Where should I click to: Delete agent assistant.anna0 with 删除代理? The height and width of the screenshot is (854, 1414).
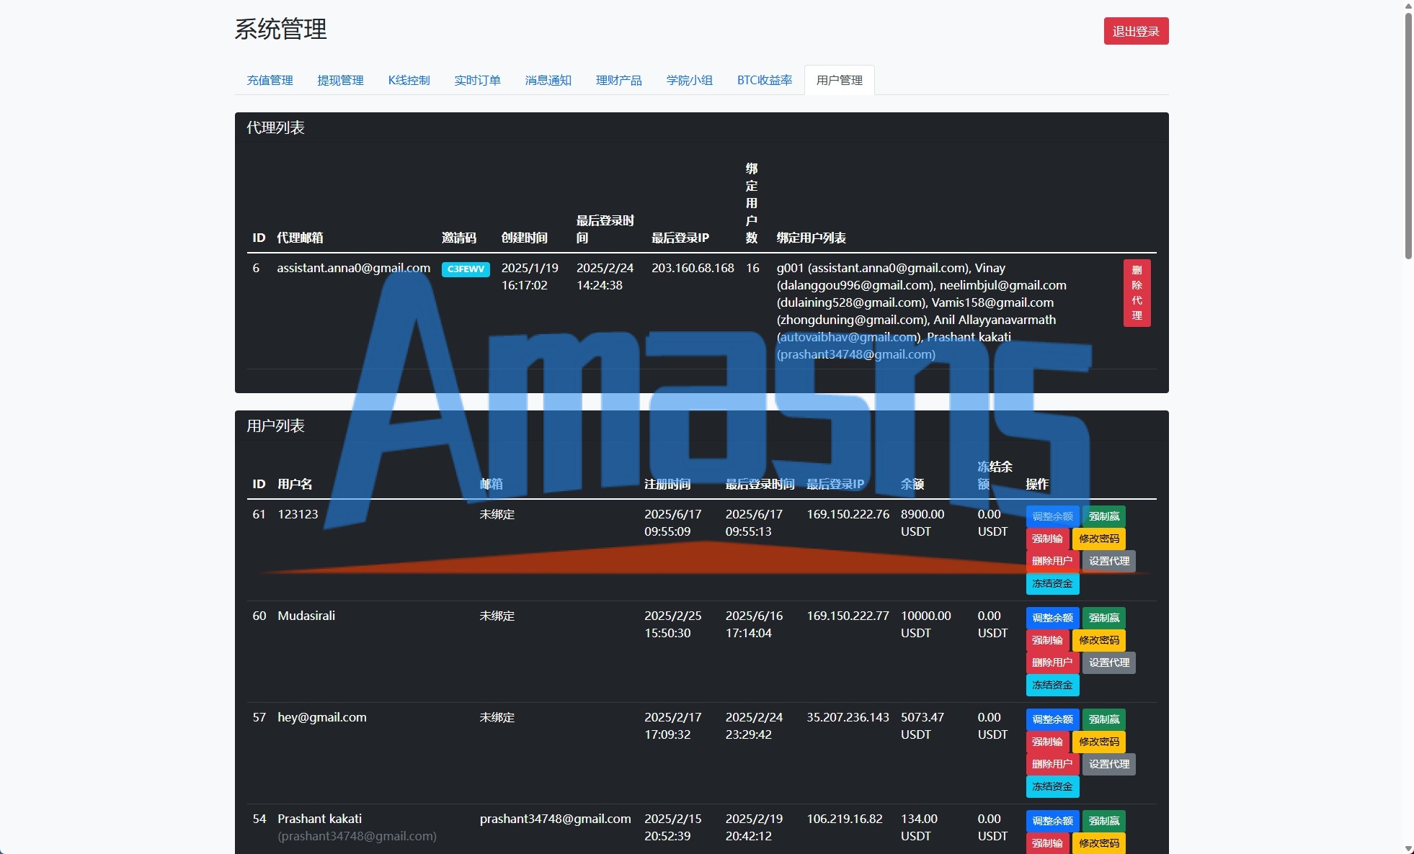coord(1137,293)
